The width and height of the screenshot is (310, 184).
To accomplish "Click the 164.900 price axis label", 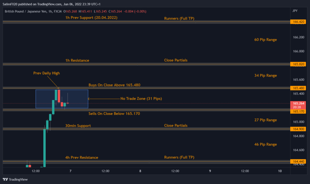I will [298, 129].
